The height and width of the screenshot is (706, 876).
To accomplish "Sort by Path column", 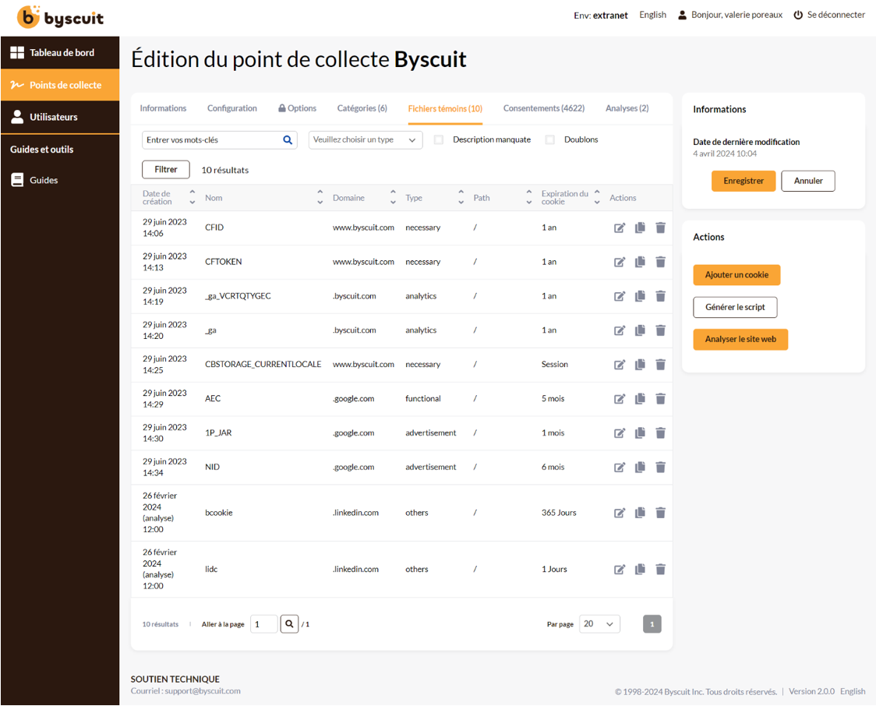I will (x=529, y=197).
